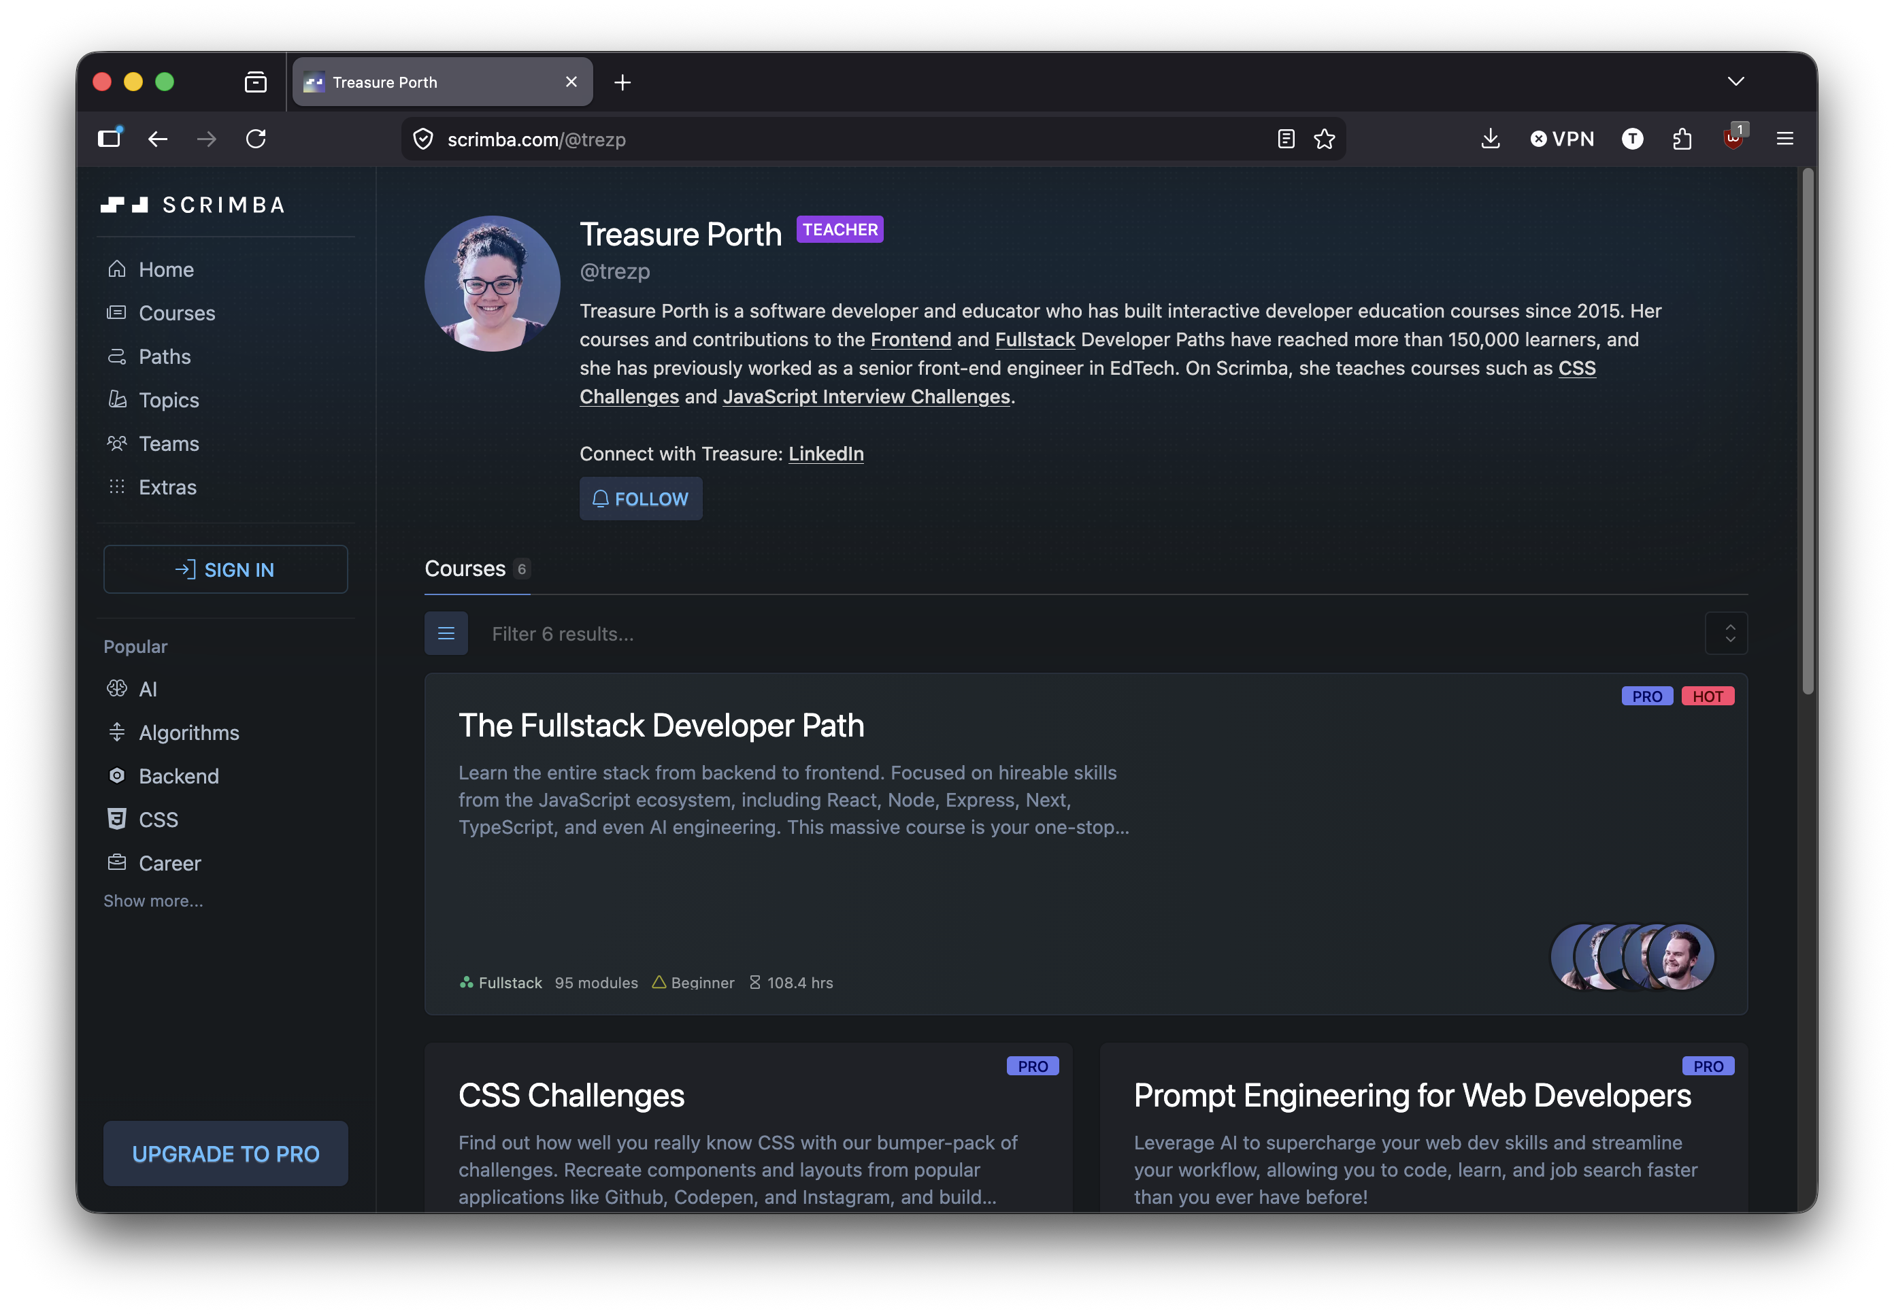Click the Fullstack topic tag on the card
Image resolution: width=1894 pixels, height=1314 pixels.
pos(501,983)
